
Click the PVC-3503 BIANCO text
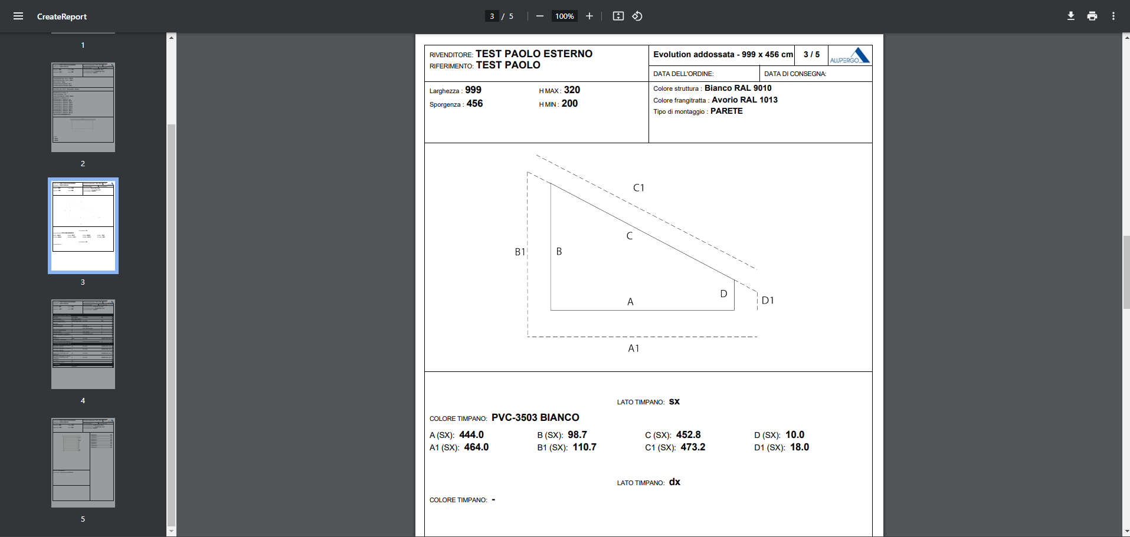pyautogui.click(x=535, y=417)
